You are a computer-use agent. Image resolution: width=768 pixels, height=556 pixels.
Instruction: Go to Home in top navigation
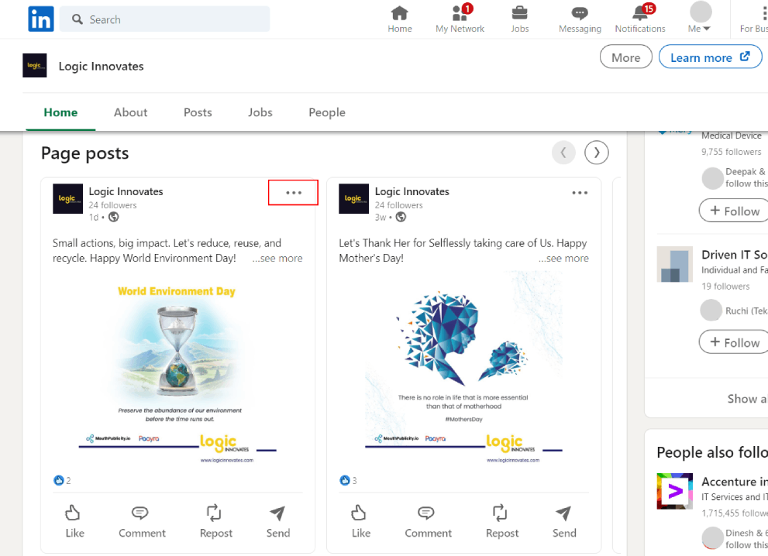coord(400,19)
